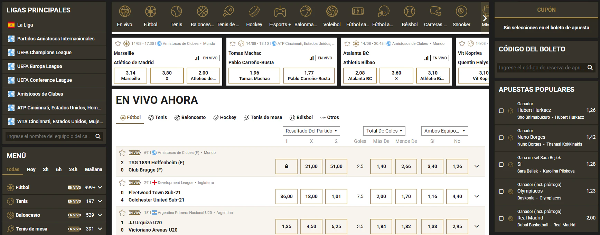Open the Fútbol americano helmet icon
This screenshot has height=235, width=600.
coord(384,12)
